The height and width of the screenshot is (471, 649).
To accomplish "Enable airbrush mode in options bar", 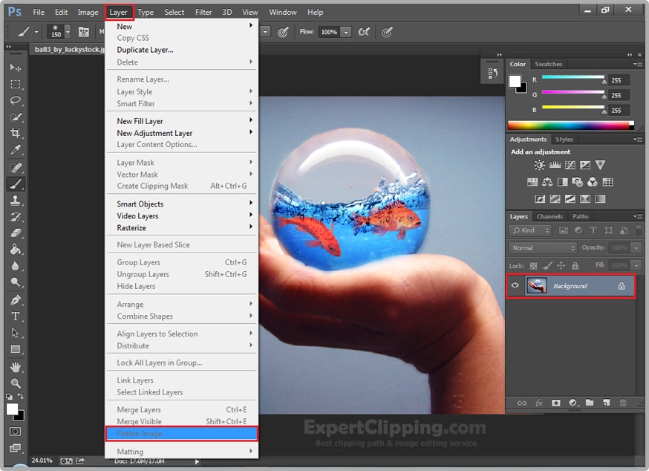I will coord(364,32).
